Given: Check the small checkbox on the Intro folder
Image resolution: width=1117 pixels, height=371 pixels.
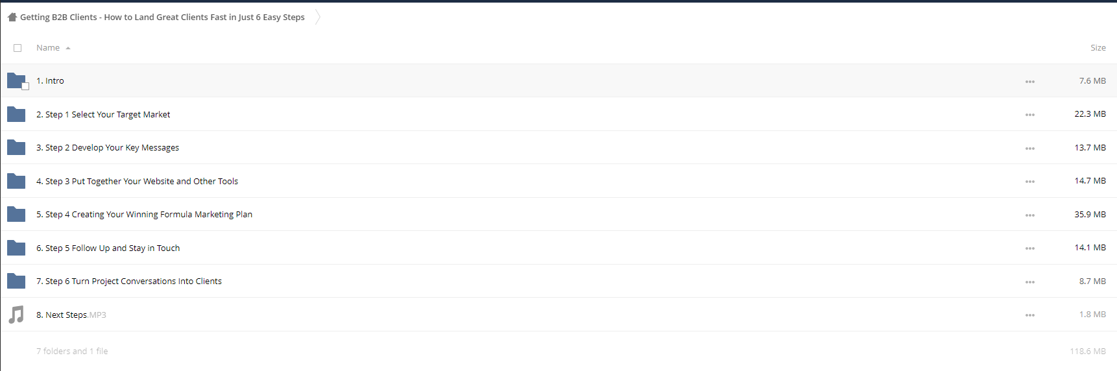Looking at the screenshot, I should (25, 86).
